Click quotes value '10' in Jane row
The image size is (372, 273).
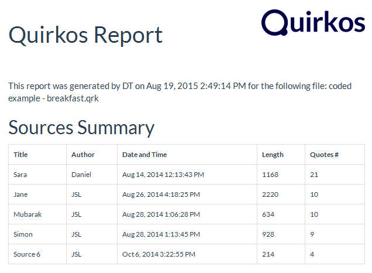[x=314, y=194]
